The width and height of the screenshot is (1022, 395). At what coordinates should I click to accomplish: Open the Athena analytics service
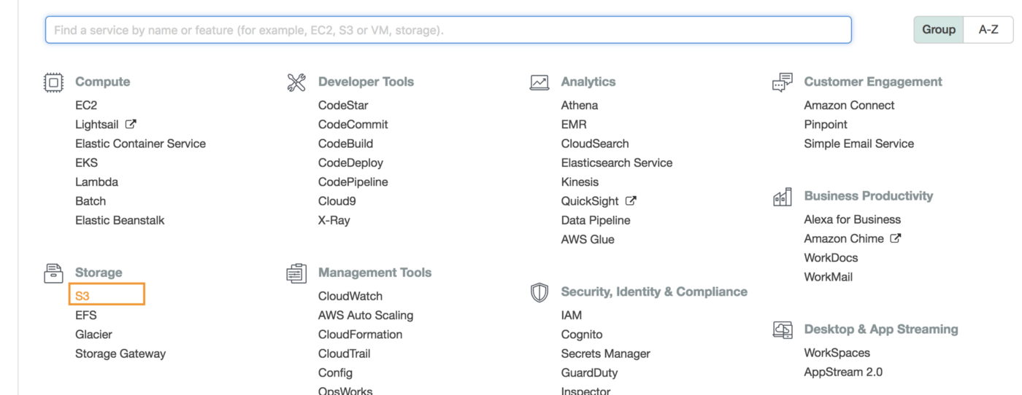(579, 106)
